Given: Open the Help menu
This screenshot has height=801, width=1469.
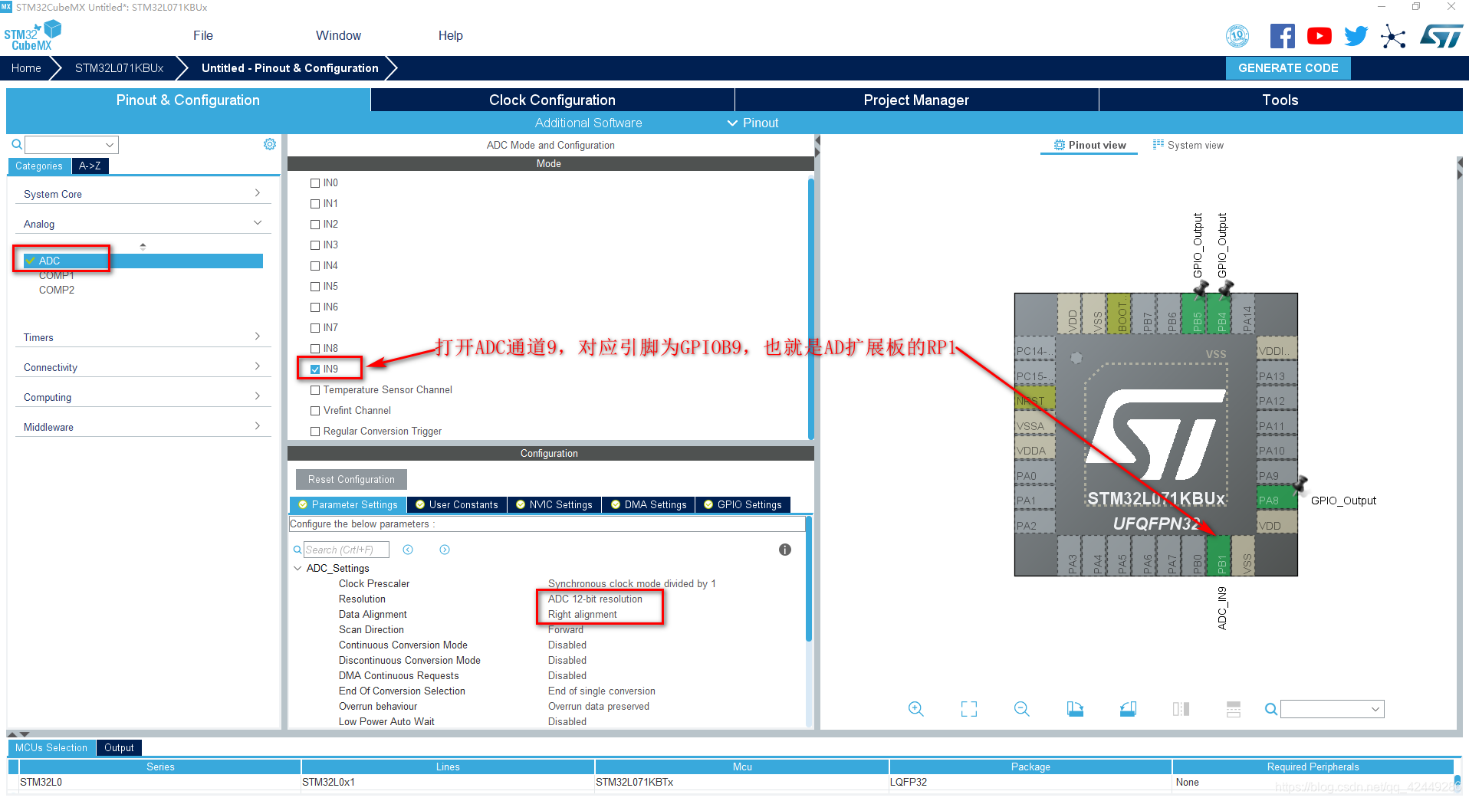Looking at the screenshot, I should pos(450,35).
